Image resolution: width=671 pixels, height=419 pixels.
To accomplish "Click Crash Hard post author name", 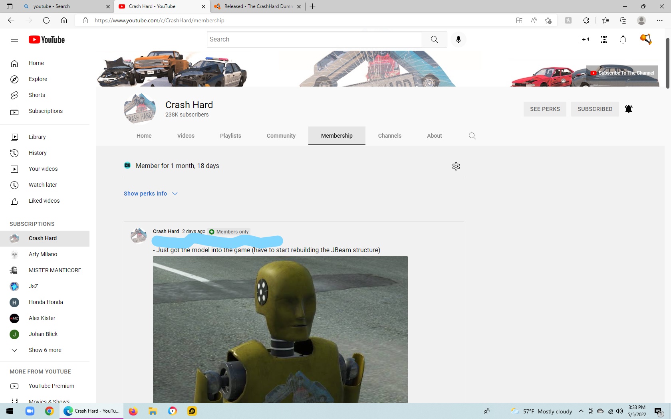I will [166, 231].
